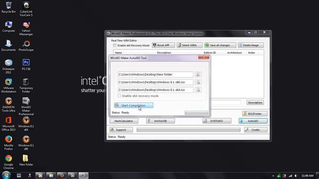Click the Description button
This screenshot has height=179, width=319.
[x=255, y=102]
